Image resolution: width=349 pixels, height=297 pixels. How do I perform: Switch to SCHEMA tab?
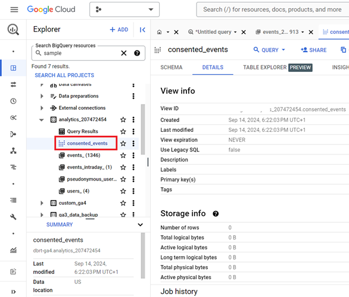coord(172,67)
